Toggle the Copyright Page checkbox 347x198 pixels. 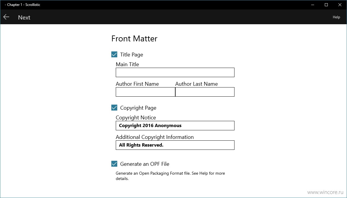(x=114, y=108)
